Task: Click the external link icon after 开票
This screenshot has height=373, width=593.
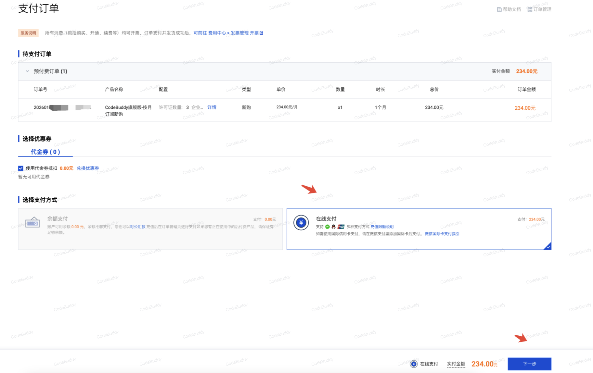Action: coord(262,33)
